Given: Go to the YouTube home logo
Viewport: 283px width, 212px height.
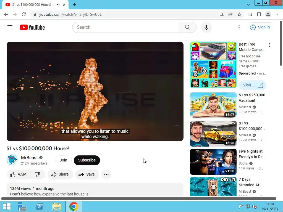Looking at the screenshot, I should (x=32, y=27).
